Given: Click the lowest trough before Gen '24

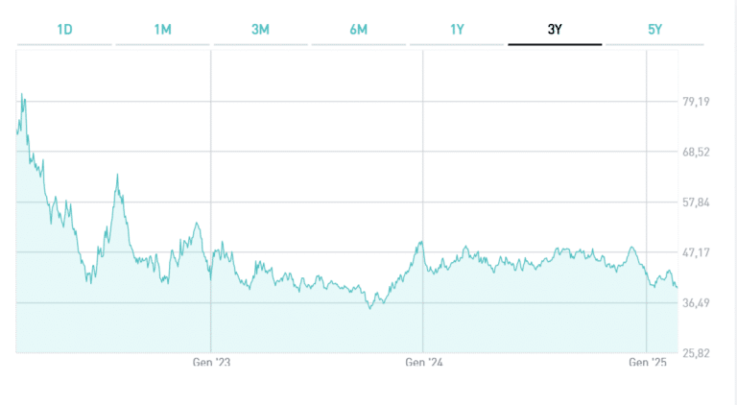Looking at the screenshot, I should tap(370, 308).
